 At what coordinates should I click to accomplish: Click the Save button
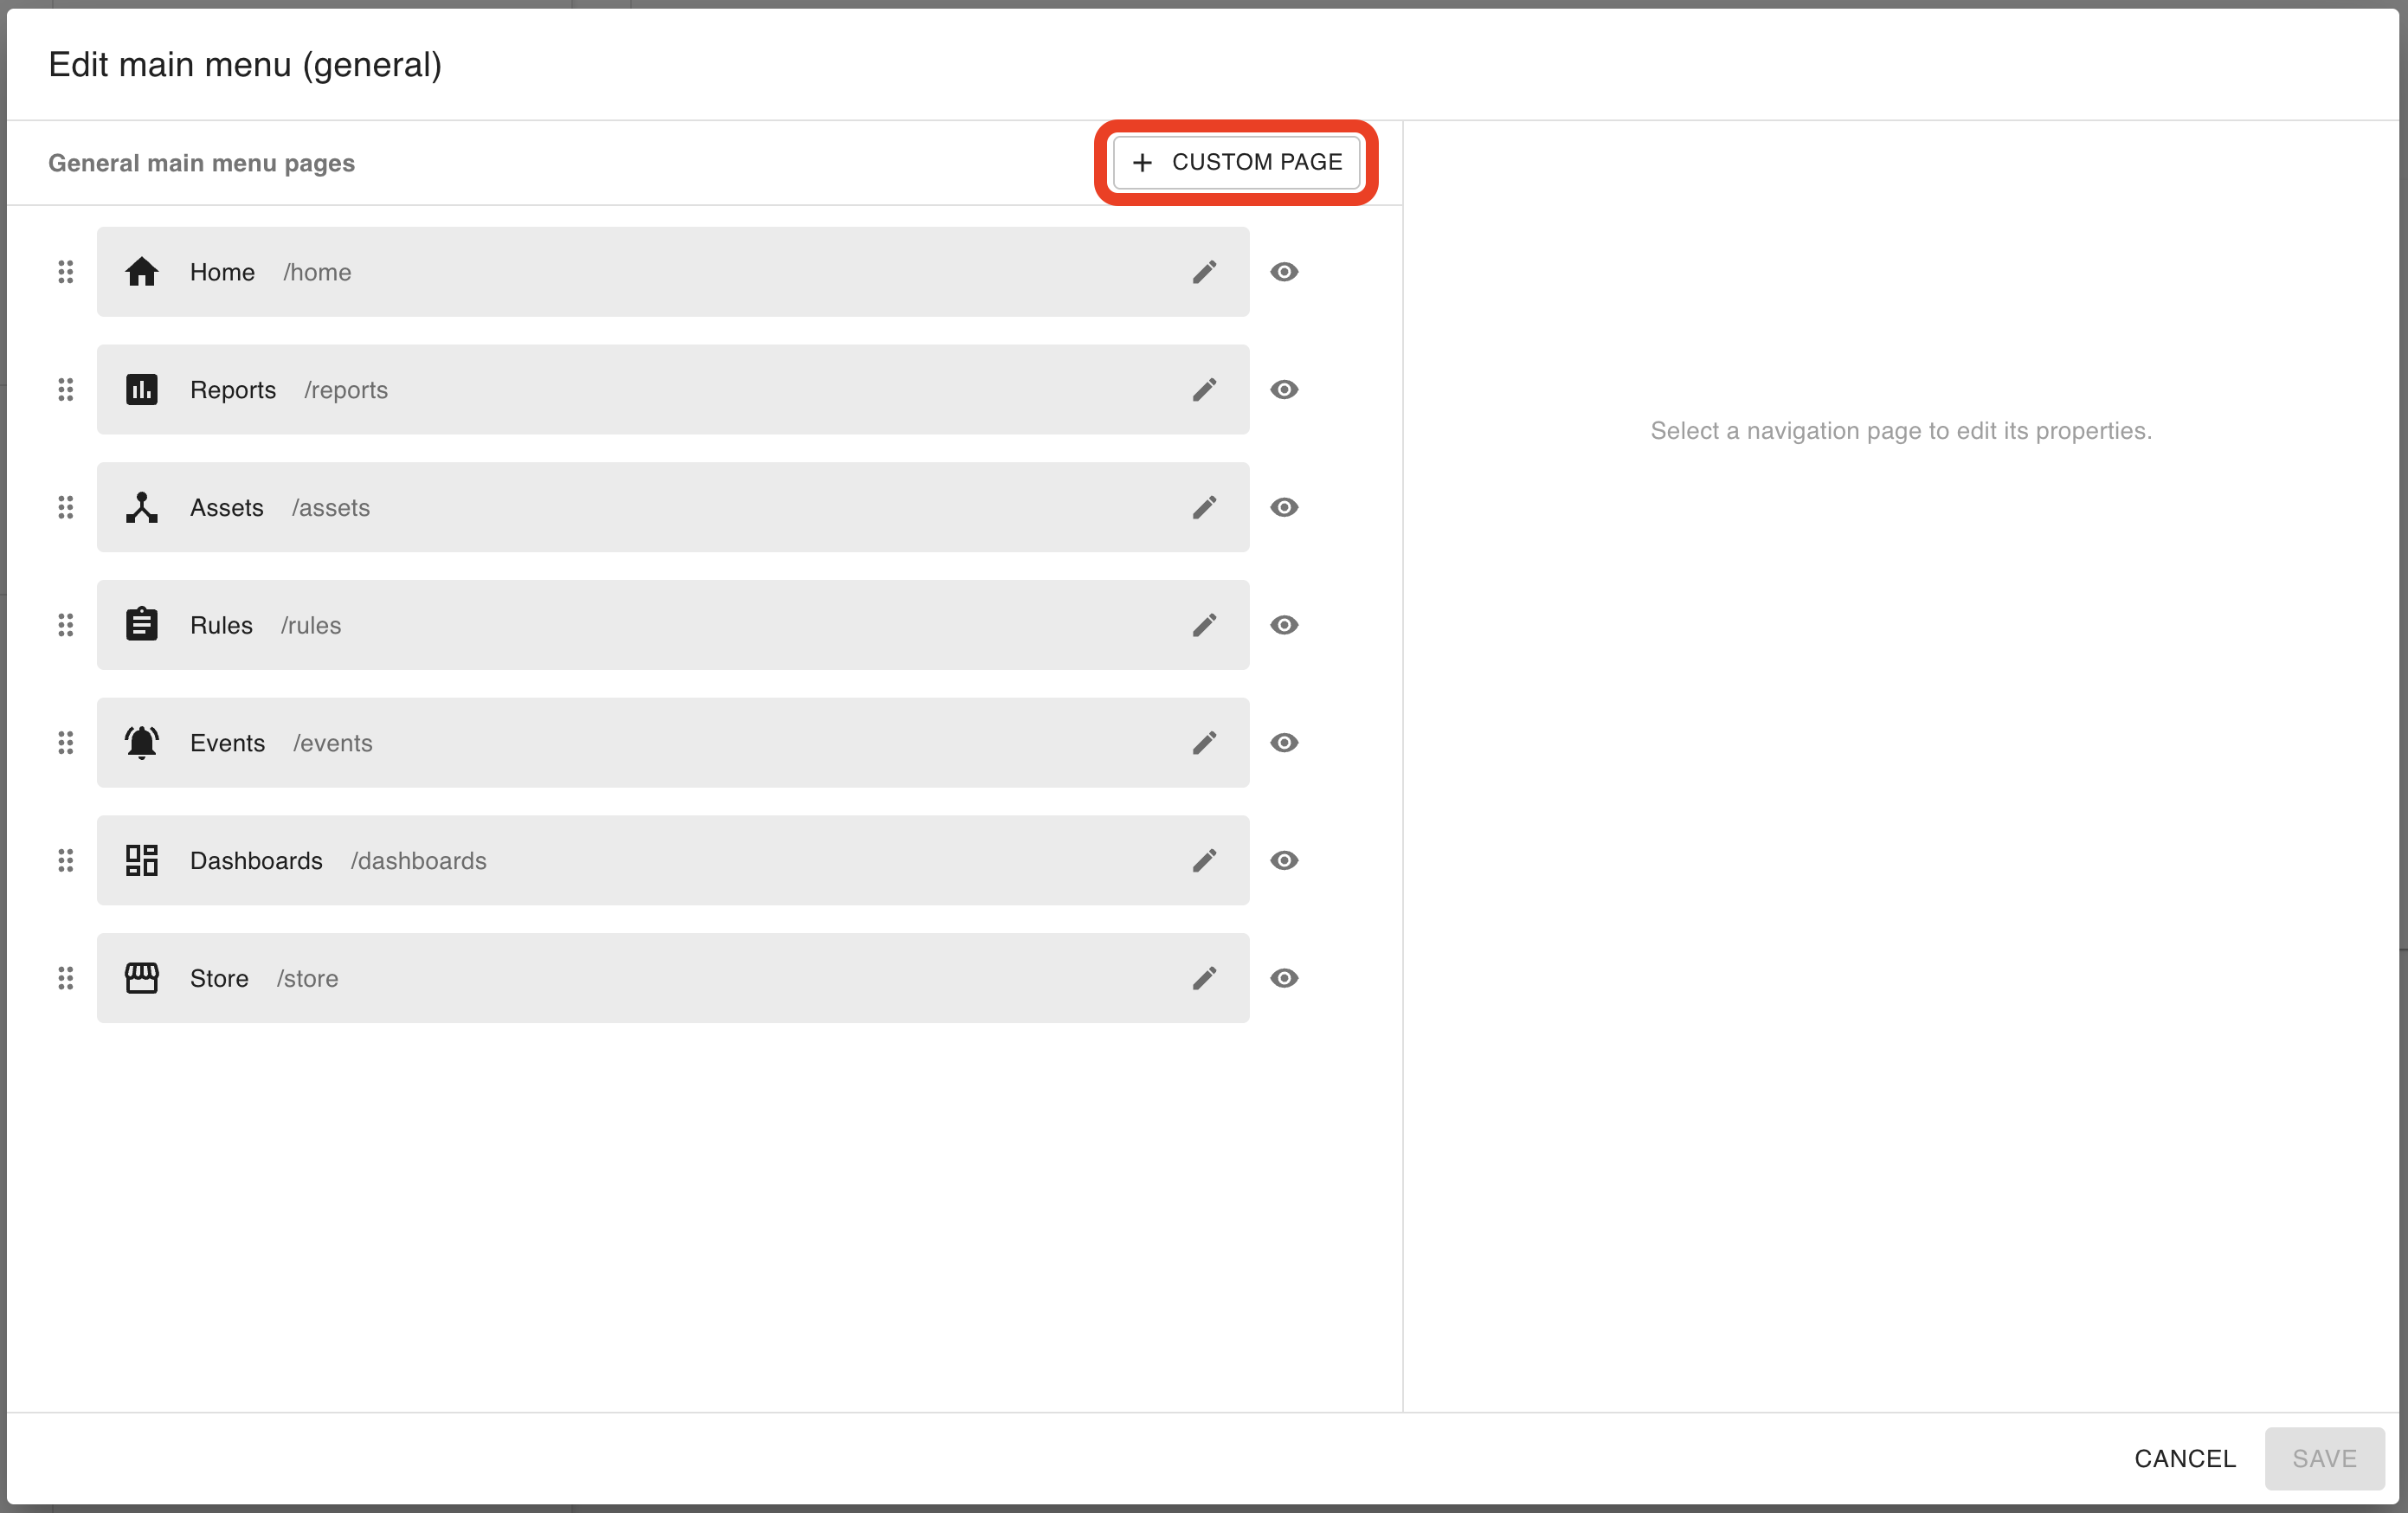(x=2323, y=1458)
